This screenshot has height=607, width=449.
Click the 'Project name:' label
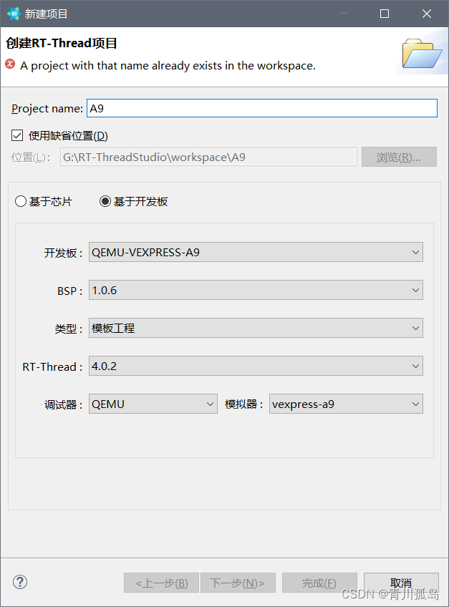click(x=47, y=109)
